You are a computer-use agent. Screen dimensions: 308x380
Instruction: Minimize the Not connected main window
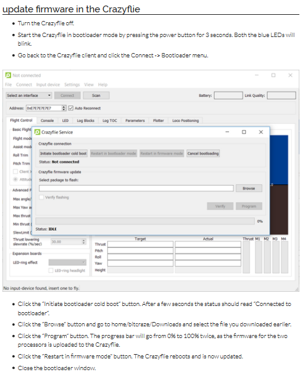point(257,75)
